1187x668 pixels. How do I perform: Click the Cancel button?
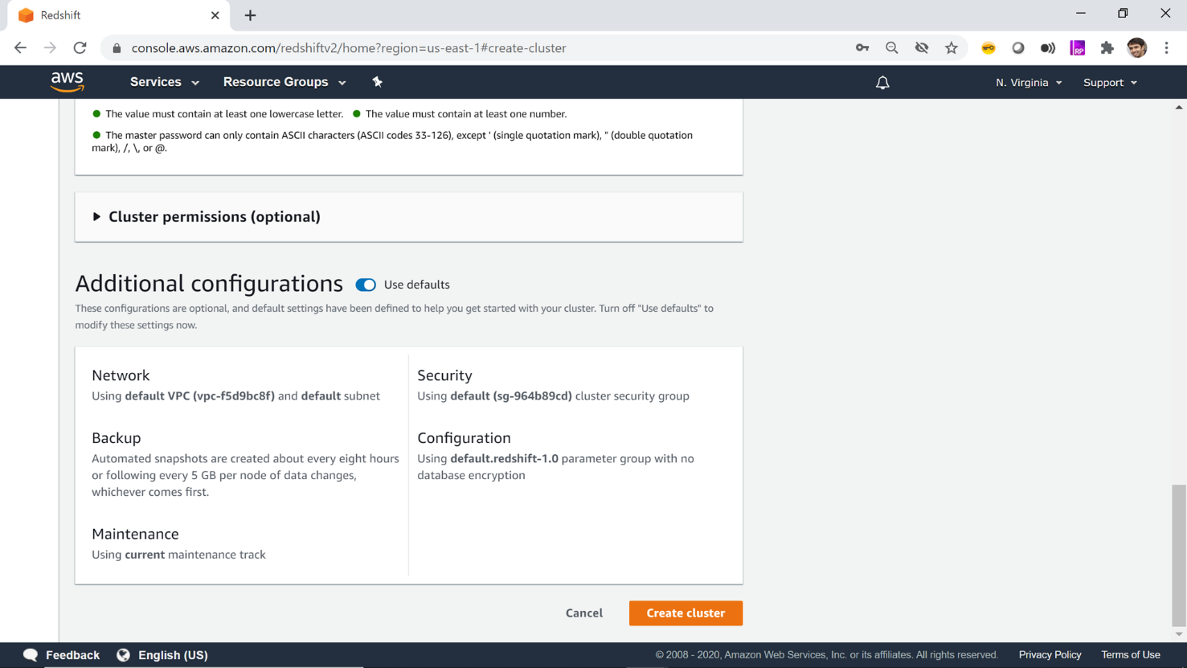point(584,613)
